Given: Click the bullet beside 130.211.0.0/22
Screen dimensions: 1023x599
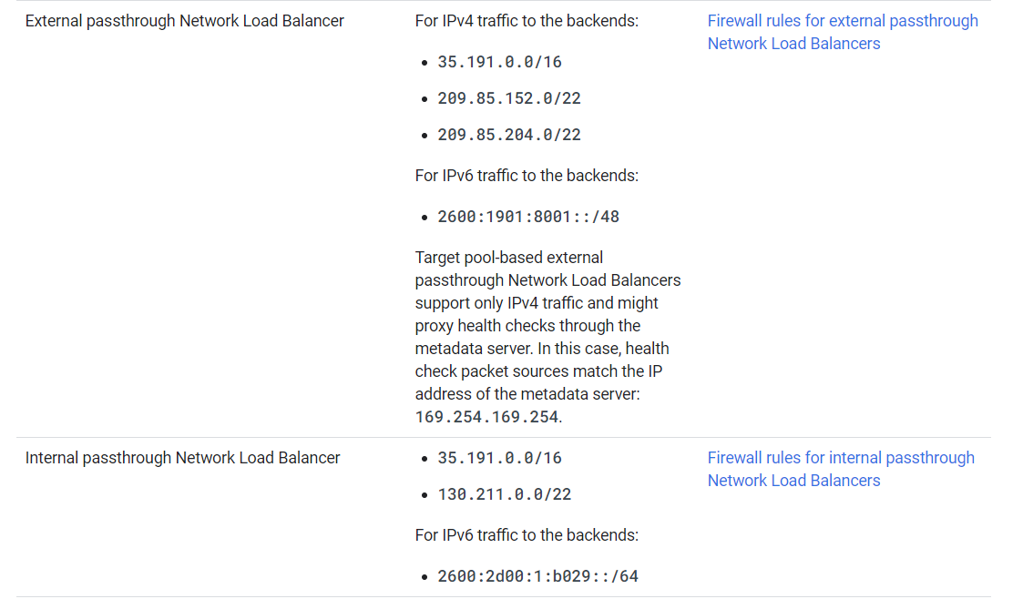Looking at the screenshot, I should (x=425, y=495).
